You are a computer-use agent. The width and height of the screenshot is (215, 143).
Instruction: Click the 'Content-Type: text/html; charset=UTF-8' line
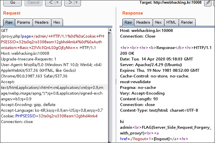(159, 110)
